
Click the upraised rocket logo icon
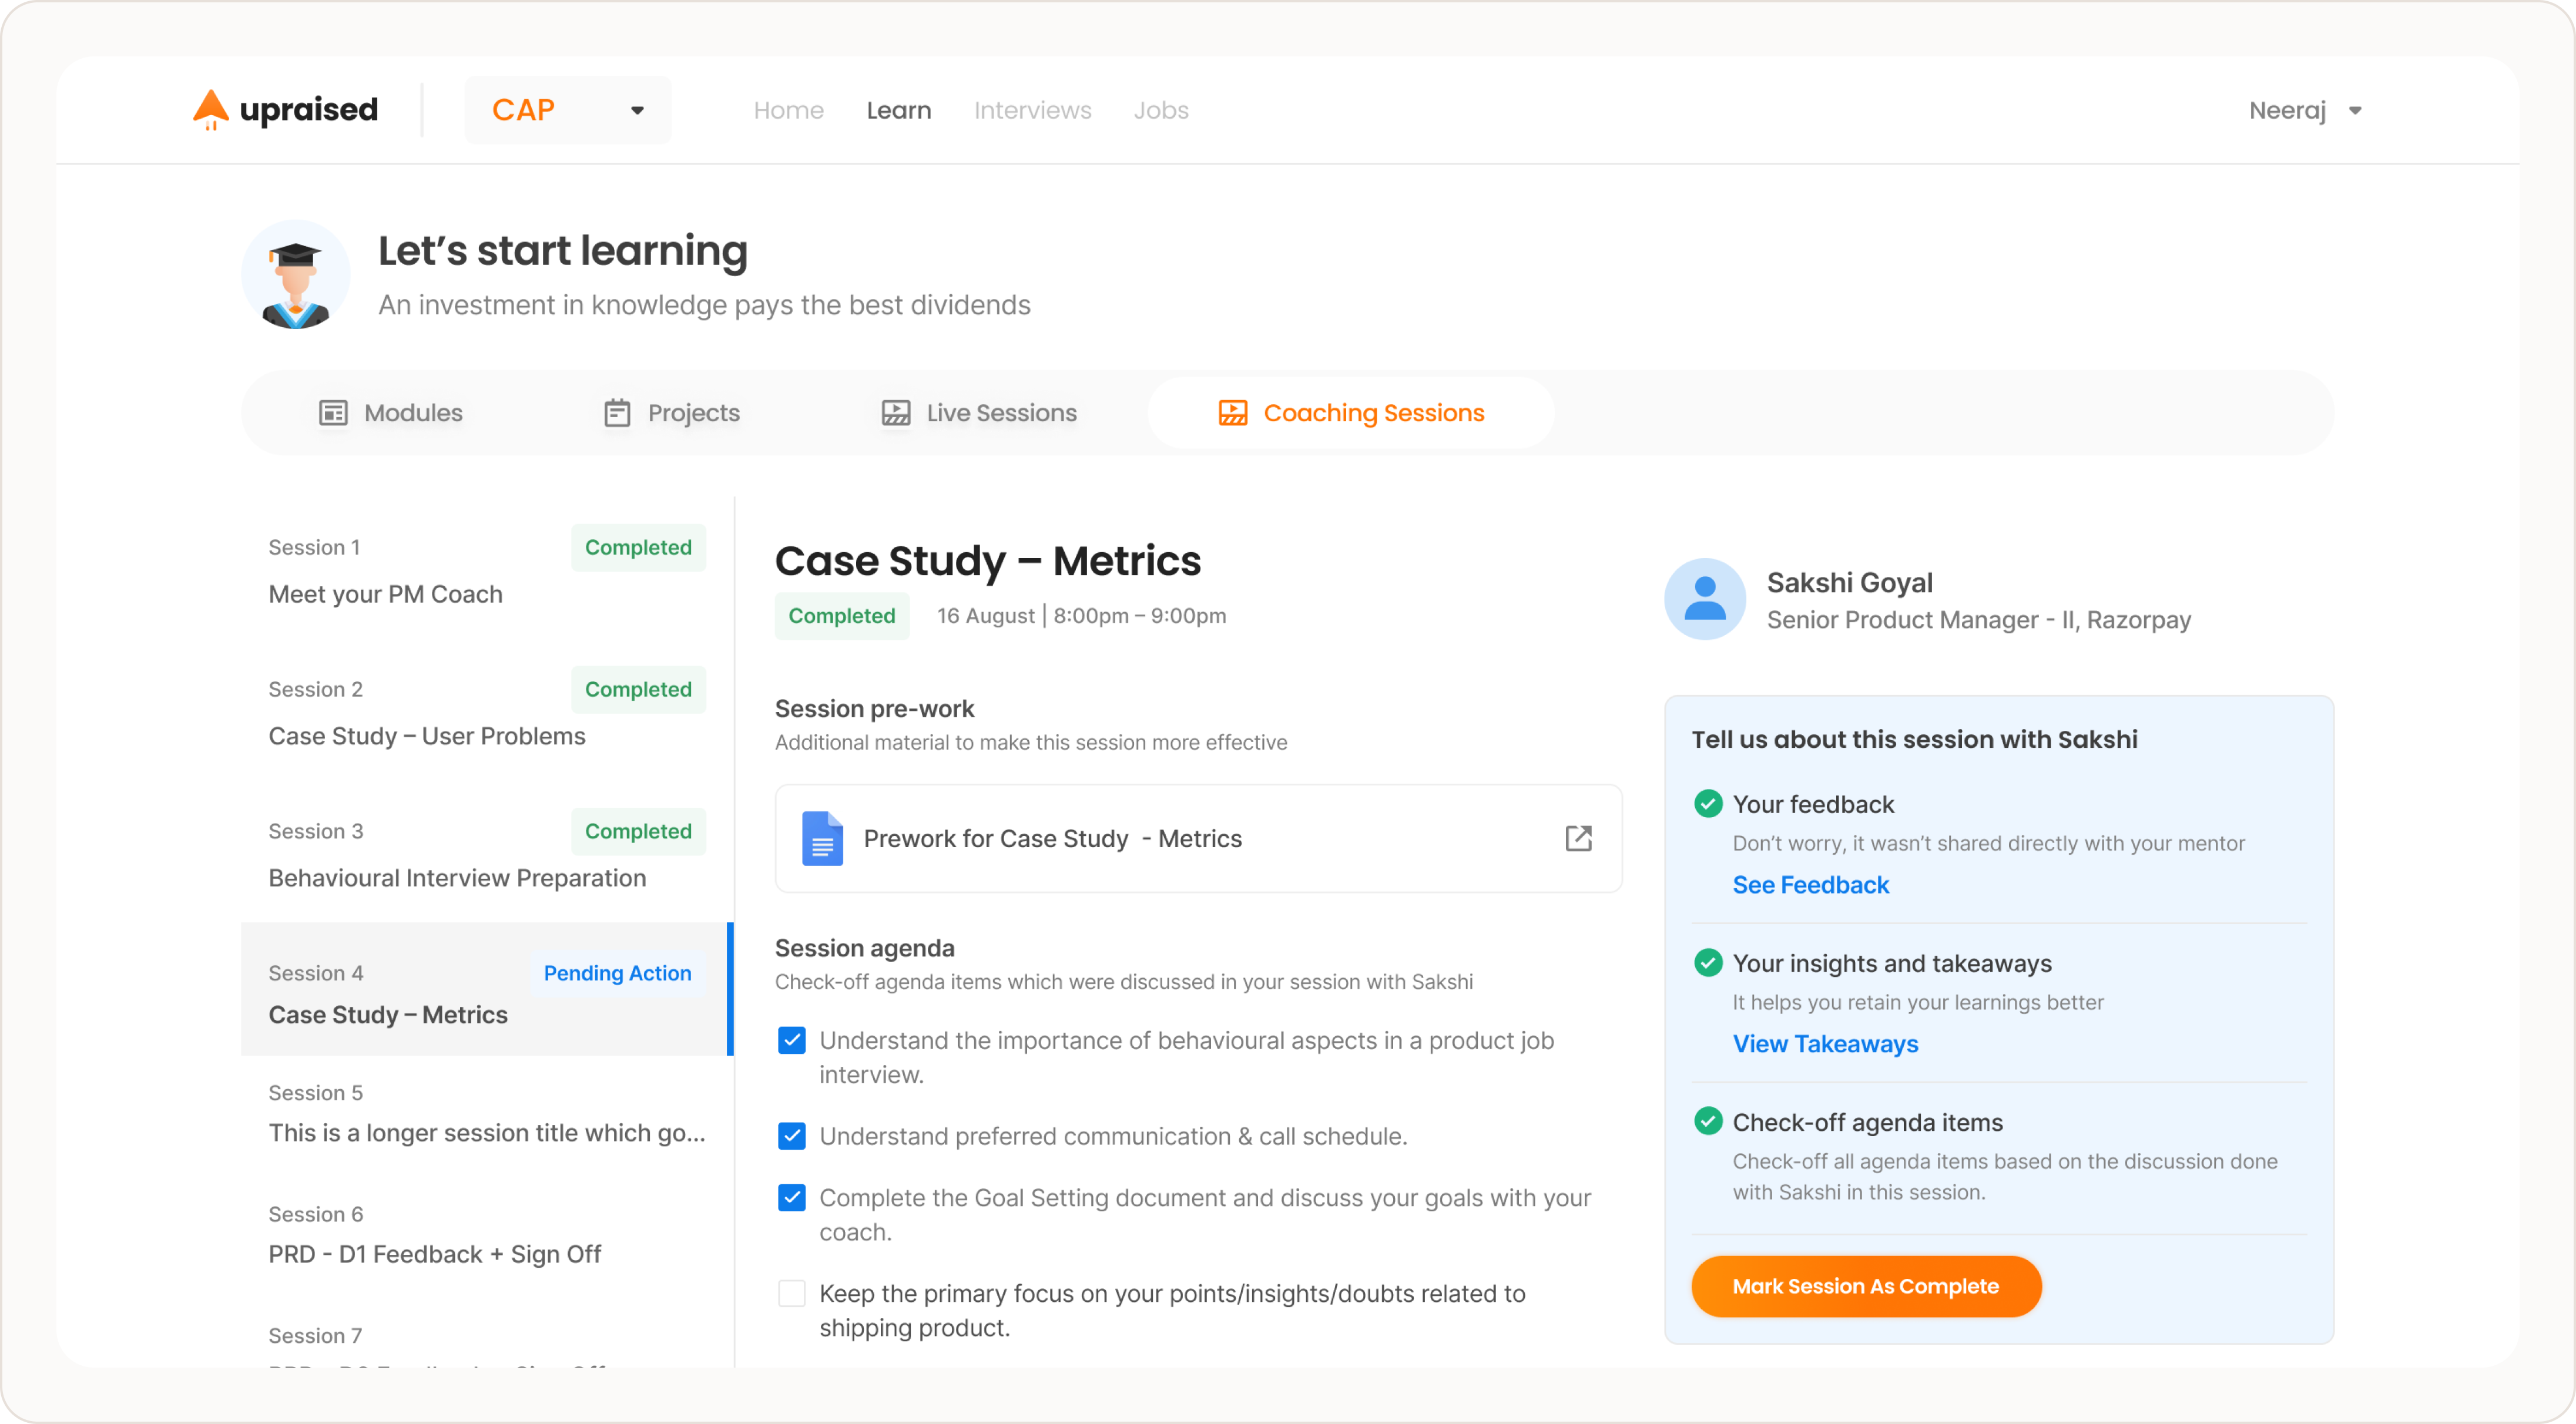[211, 109]
